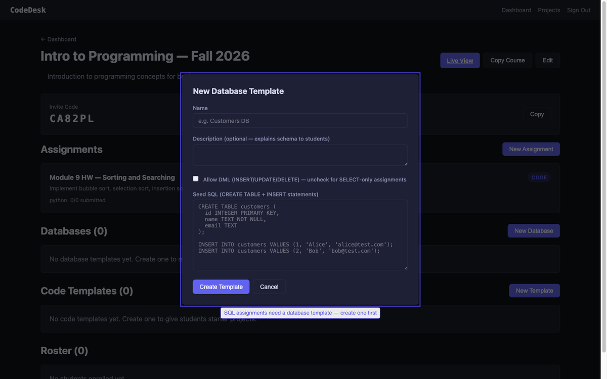607x379 pixels.
Task: Enable the Allow DML checkbox
Action: 195,178
